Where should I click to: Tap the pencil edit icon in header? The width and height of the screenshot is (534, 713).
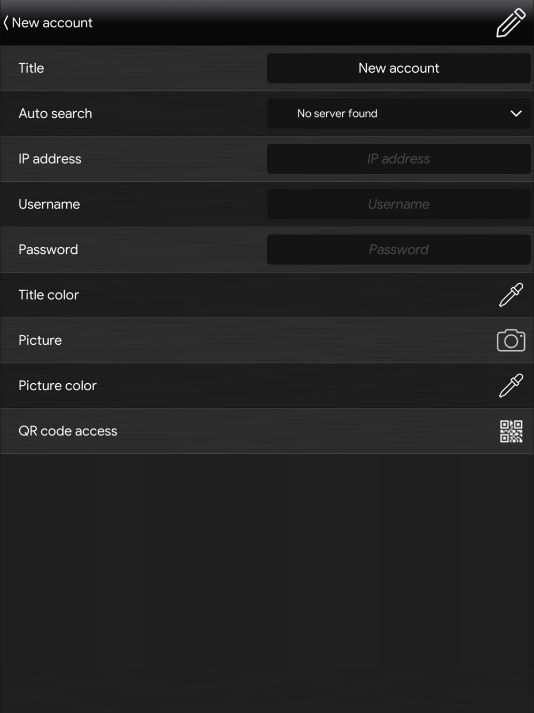tap(511, 22)
